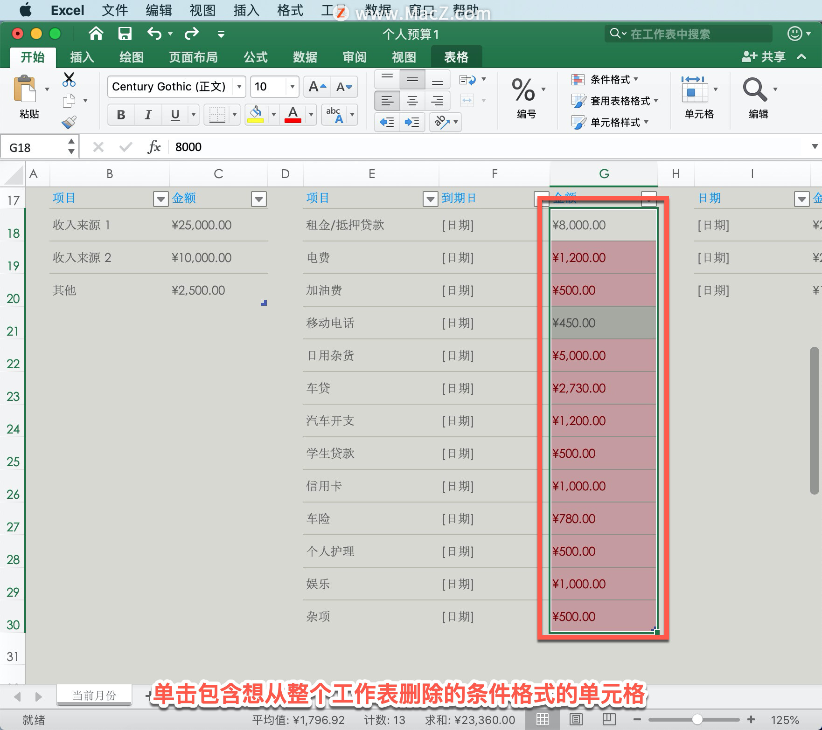The height and width of the screenshot is (730, 822).
Task: Open the Apple menu
Action: tap(26, 10)
